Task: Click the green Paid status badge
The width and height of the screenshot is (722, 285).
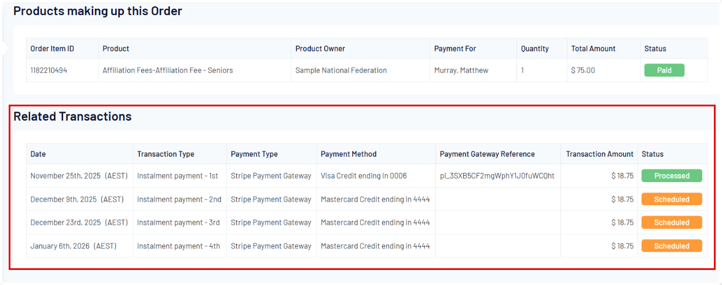Action: [664, 70]
